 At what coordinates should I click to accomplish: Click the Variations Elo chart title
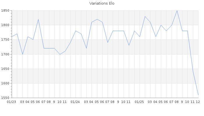(102, 3)
